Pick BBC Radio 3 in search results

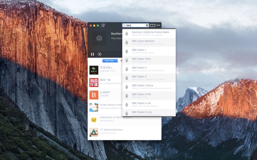point(149,78)
